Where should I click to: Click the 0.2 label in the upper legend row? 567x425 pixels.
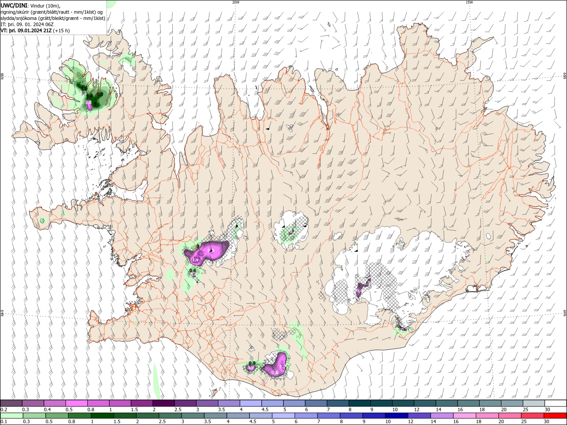click(4, 410)
